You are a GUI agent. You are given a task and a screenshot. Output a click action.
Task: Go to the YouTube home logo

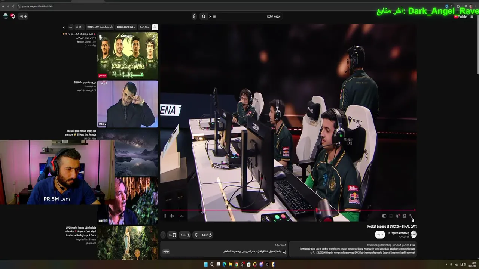coord(461,16)
